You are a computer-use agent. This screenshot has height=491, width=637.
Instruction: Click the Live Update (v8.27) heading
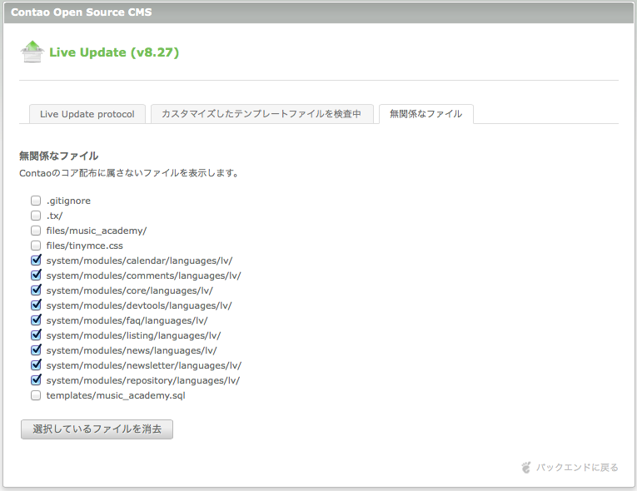(x=114, y=52)
